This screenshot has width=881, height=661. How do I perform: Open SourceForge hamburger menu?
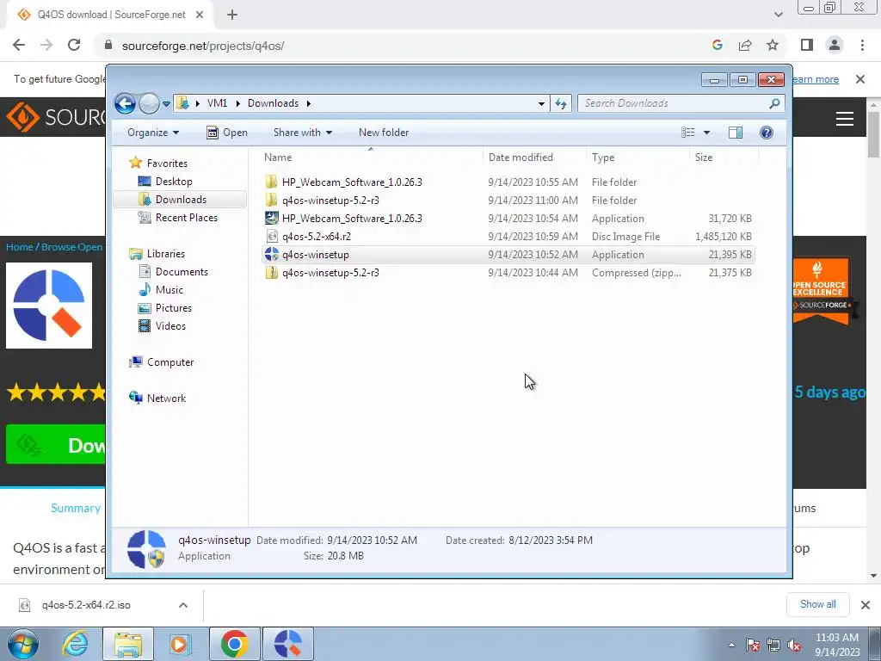point(845,119)
